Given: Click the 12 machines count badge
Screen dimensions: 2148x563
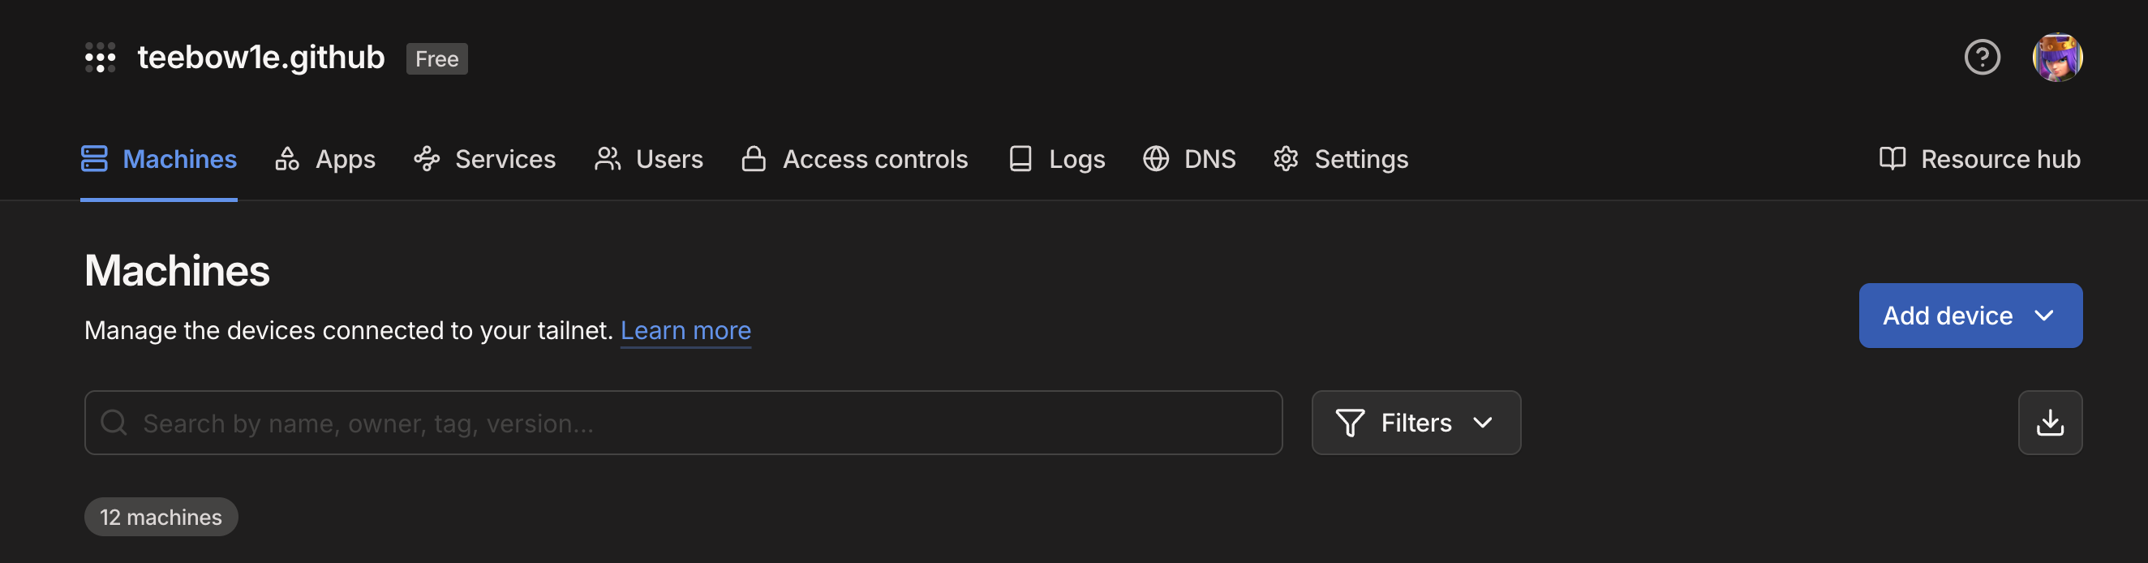Looking at the screenshot, I should [x=161, y=517].
